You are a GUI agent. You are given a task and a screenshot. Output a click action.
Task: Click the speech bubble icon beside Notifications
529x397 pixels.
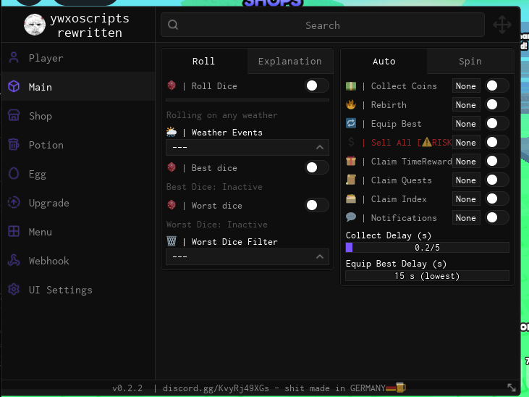tap(351, 217)
